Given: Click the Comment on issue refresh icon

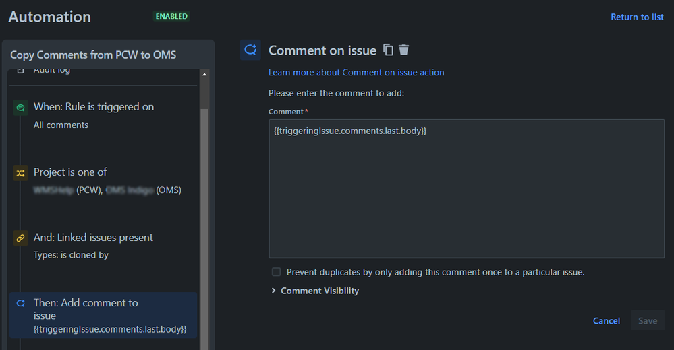Looking at the screenshot, I should pos(250,50).
